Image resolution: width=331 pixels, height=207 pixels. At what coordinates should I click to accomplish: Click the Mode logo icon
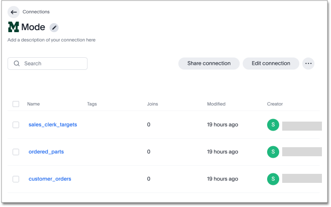click(13, 27)
